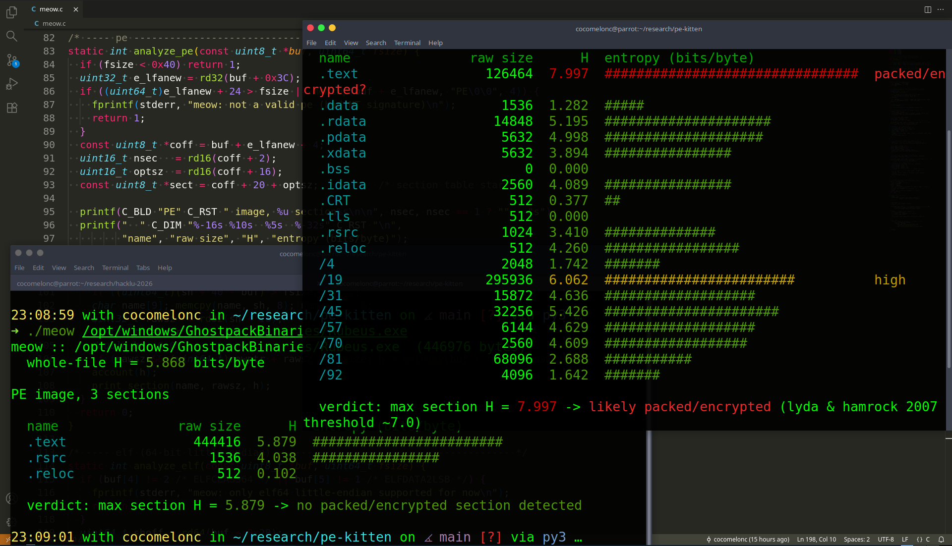
Task: Open View menu in pe-kitten terminal
Action: 351,43
